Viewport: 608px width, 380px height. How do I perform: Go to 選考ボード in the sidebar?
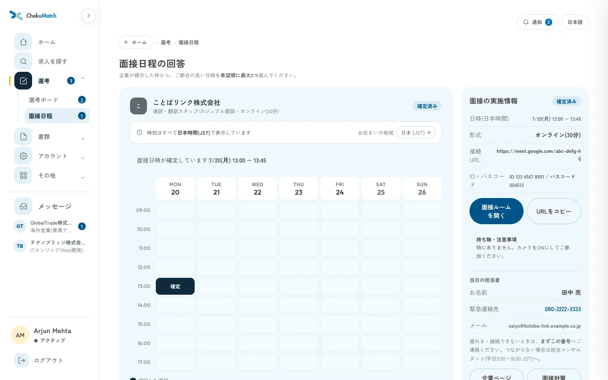(x=57, y=100)
